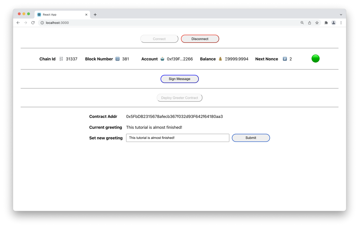Click the Deploy Greeter Contract button
This screenshot has height=228, width=359.
click(x=180, y=98)
